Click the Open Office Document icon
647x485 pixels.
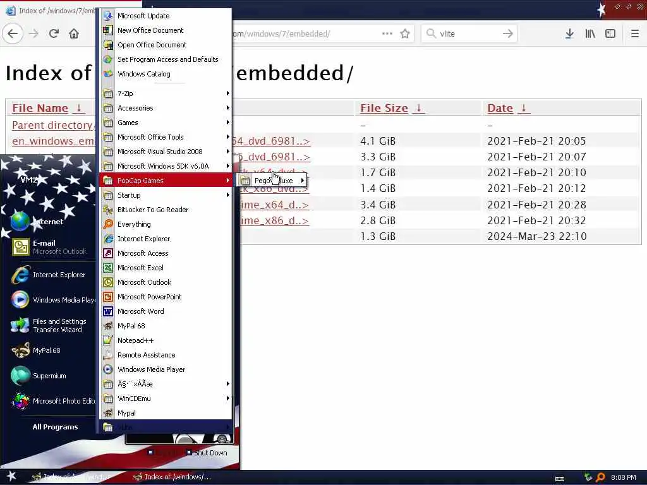tap(108, 45)
